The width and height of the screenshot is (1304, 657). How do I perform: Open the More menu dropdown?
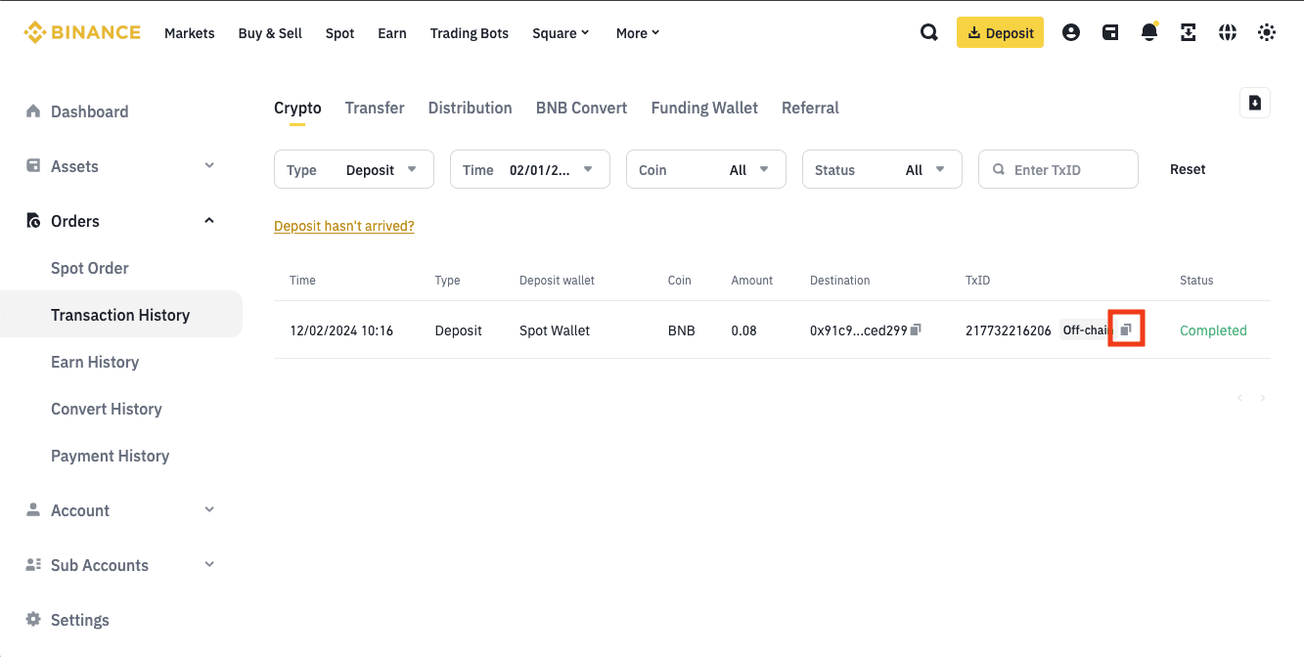coord(638,33)
